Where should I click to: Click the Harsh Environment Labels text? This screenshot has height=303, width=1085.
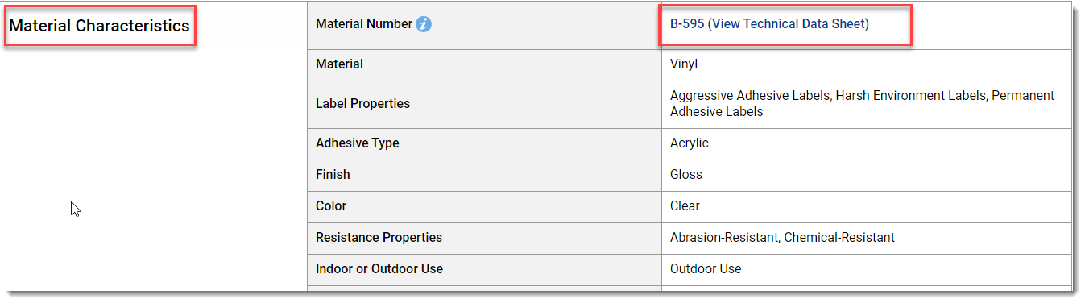coord(911,96)
